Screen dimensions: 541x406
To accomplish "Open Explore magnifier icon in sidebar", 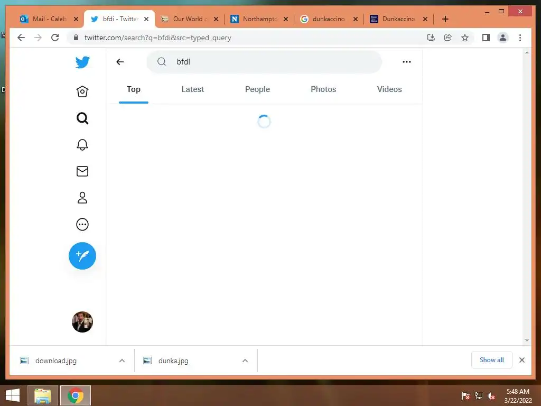I will coord(82,118).
